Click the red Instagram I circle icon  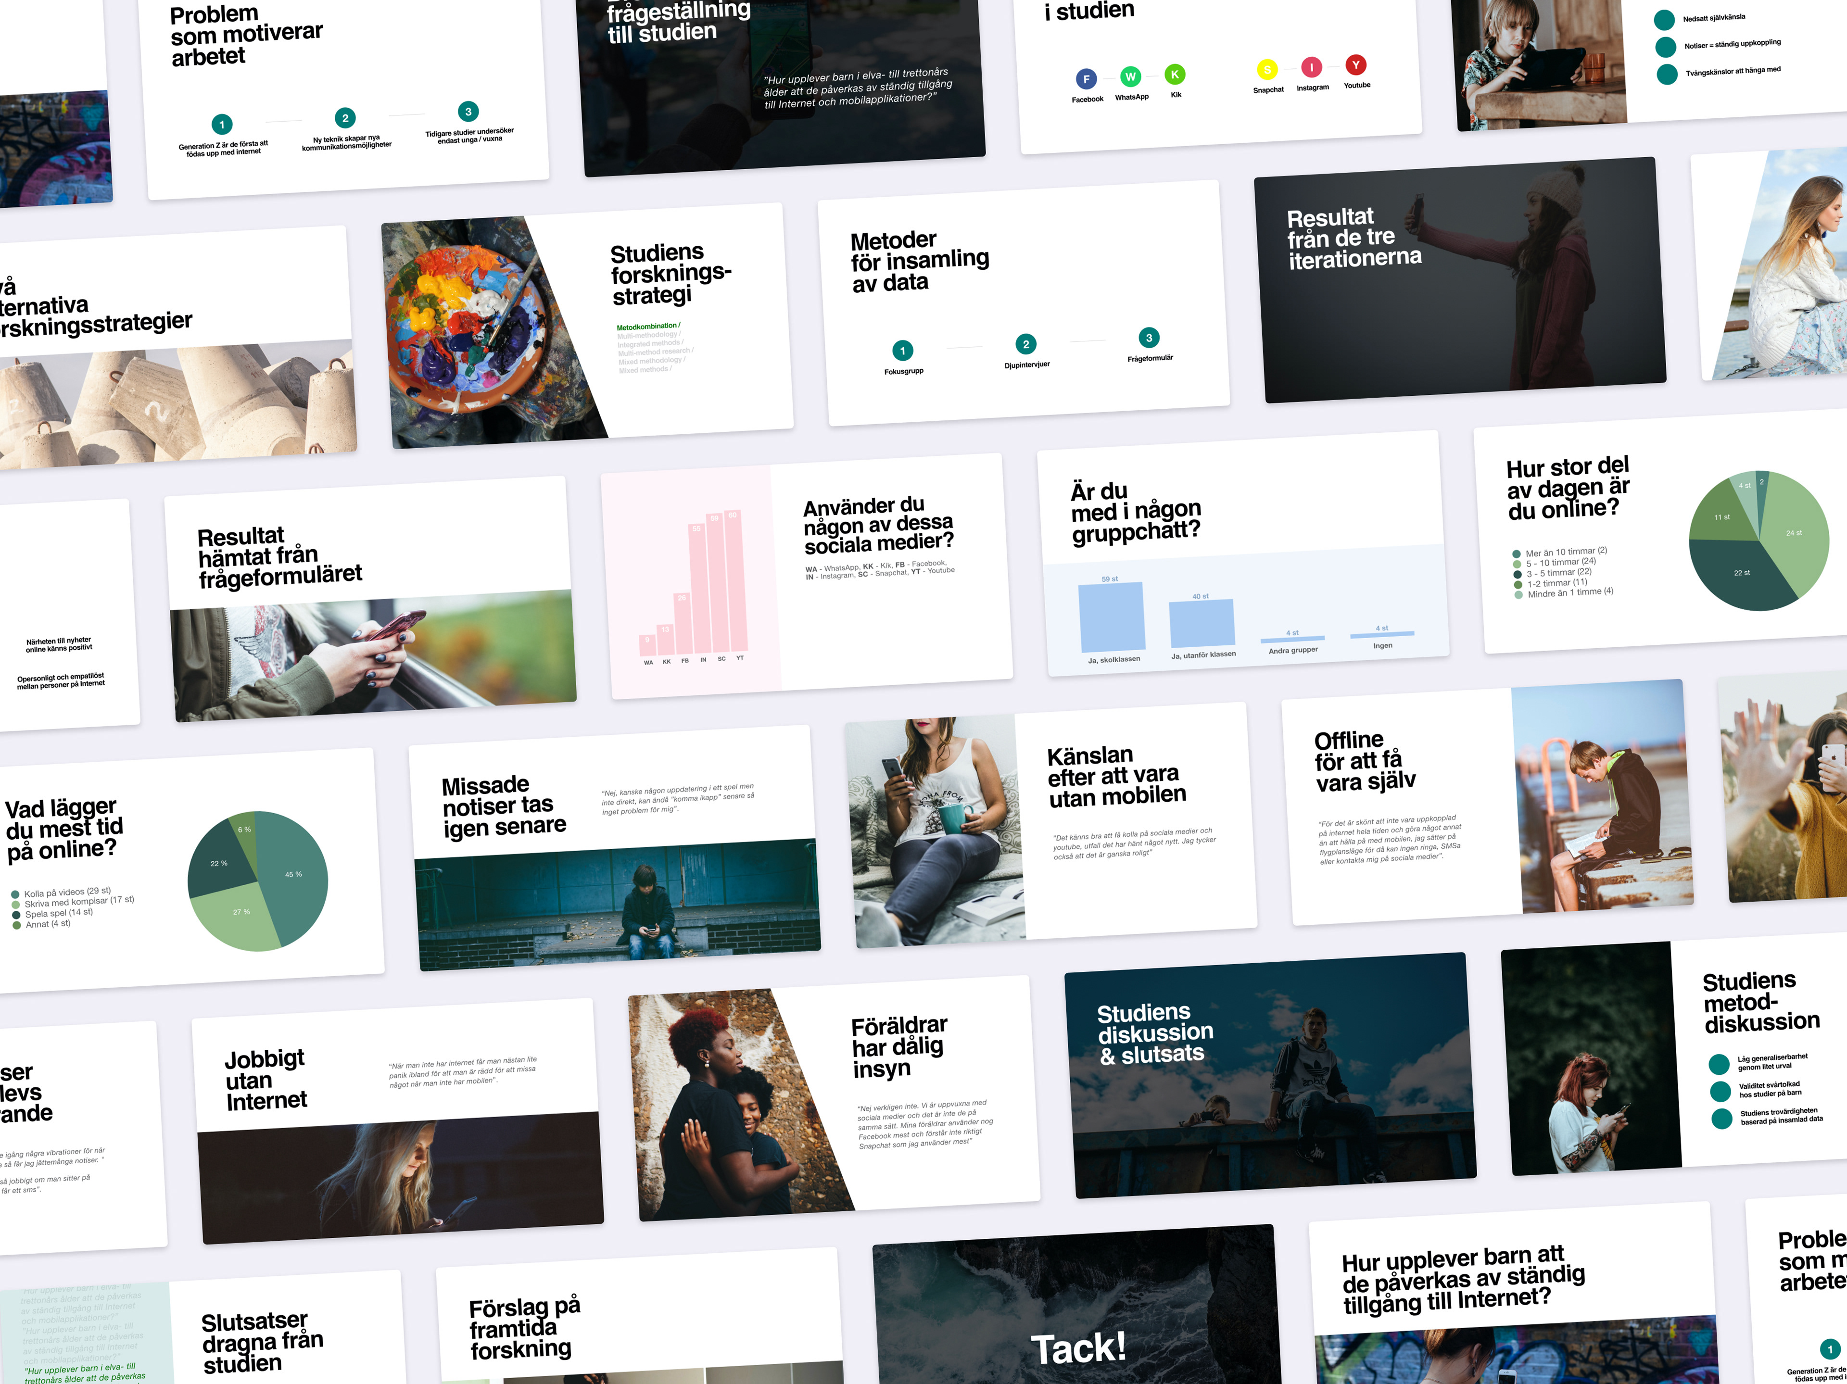[x=1311, y=68]
